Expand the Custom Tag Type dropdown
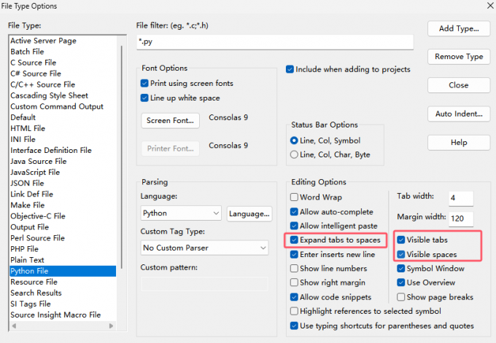 coord(205,248)
